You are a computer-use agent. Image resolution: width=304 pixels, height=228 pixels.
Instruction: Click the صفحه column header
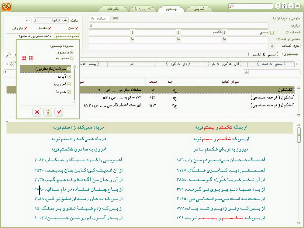[153, 82]
